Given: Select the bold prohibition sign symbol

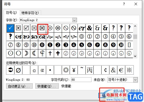Looking at the screenshot, I should coord(74,28).
